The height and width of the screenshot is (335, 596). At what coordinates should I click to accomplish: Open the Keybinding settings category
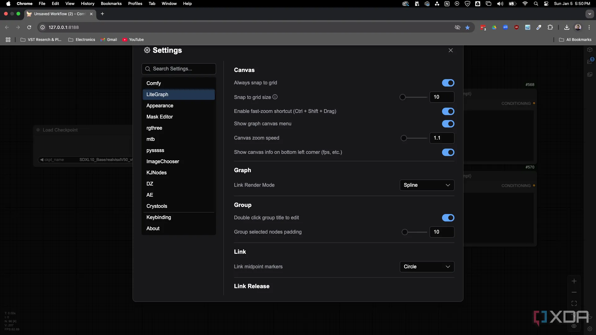point(179,217)
